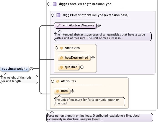Collapse the rodLinearWeight element node
The width and height of the screenshot is (158, 123).
tap(32, 69)
